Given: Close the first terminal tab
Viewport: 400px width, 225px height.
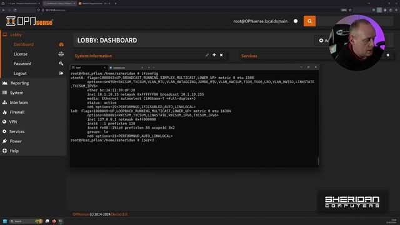Looking at the screenshot, I should [104, 67].
